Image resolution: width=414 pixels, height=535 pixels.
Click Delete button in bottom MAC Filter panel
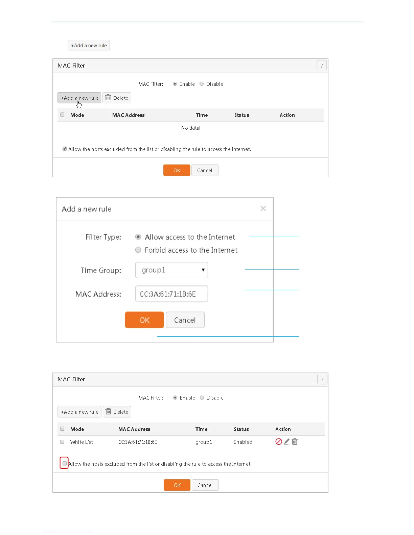pos(117,412)
